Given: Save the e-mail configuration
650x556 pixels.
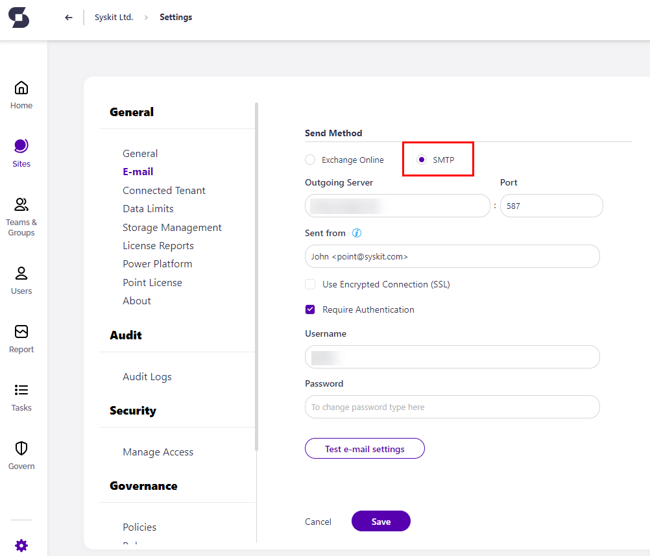Looking at the screenshot, I should point(381,521).
